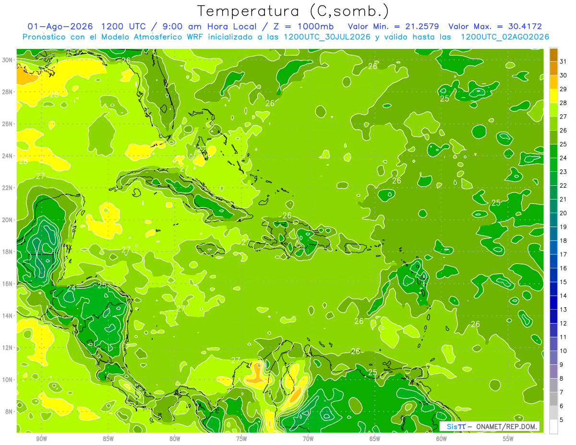Screen dimensions: 576x445
Task: Click the '26' value on color legend
Action: [564, 131]
